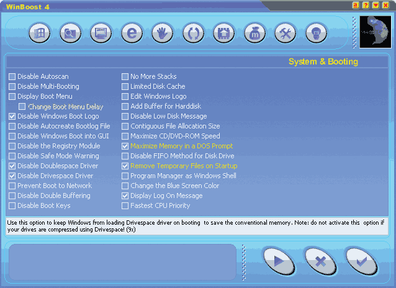Screen dimensions: 396x288
Task: Toggle Remove Temporary Files on Startup
Action: click(x=125, y=166)
